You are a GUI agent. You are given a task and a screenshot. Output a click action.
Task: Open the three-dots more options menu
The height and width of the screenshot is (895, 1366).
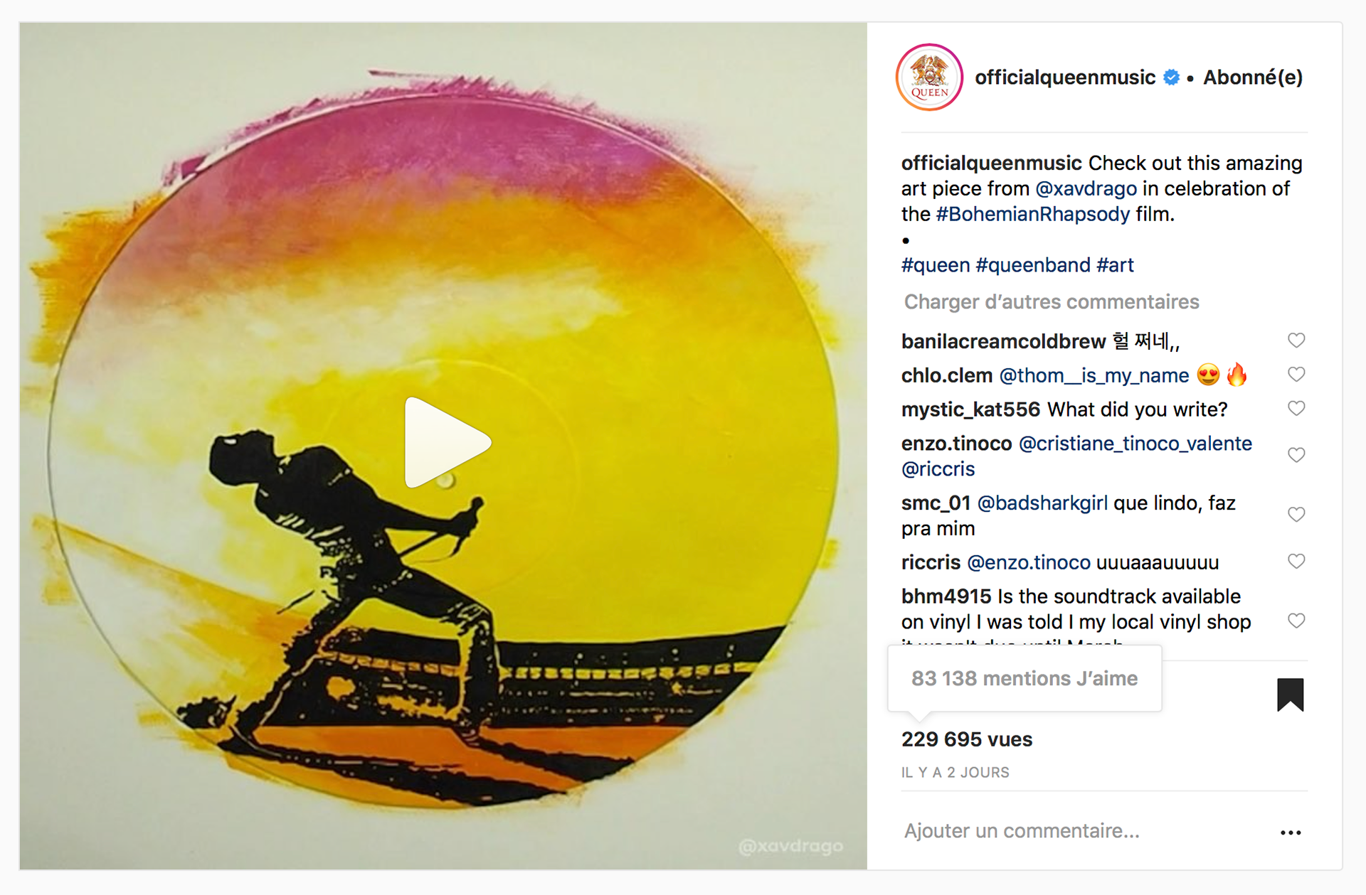[x=1290, y=832]
